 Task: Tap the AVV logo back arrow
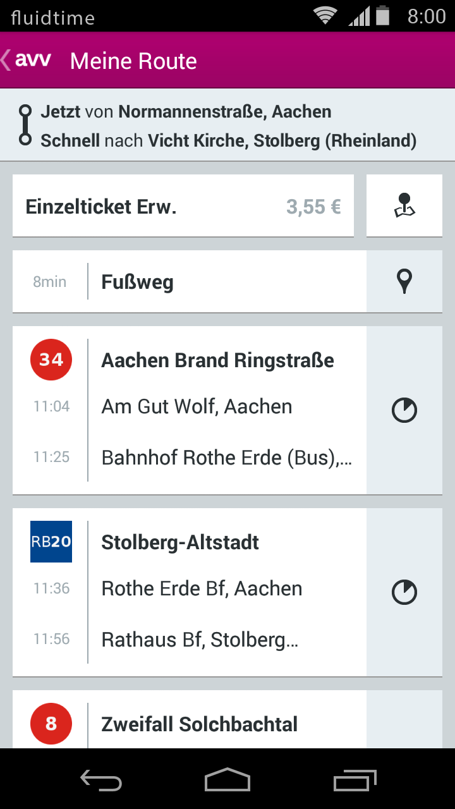pyautogui.click(x=27, y=61)
